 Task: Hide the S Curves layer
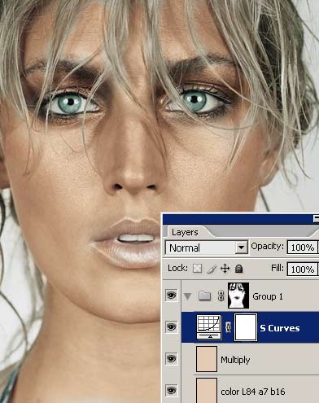tap(171, 327)
